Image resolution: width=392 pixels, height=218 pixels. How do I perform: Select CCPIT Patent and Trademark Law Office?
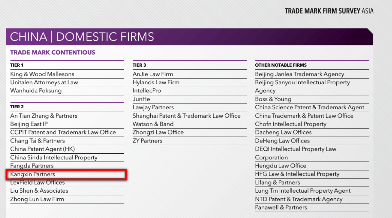(63, 132)
